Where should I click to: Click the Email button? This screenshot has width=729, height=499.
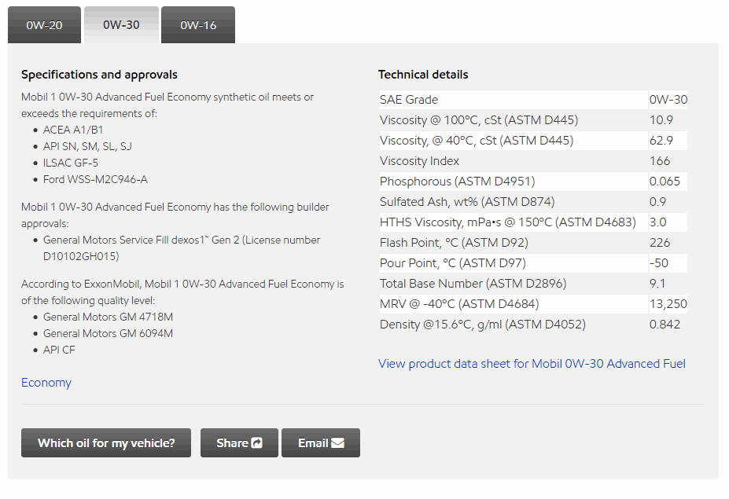[x=321, y=442]
